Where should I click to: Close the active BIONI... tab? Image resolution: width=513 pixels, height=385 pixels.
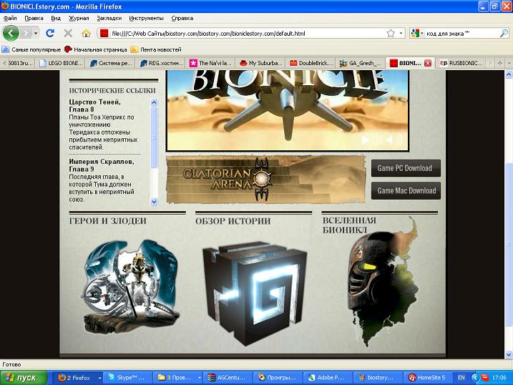pos(428,63)
